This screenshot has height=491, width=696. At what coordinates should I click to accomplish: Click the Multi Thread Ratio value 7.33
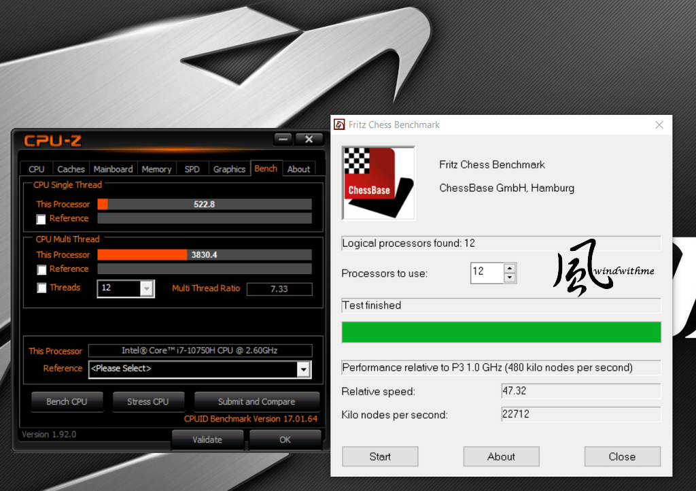[x=279, y=289]
